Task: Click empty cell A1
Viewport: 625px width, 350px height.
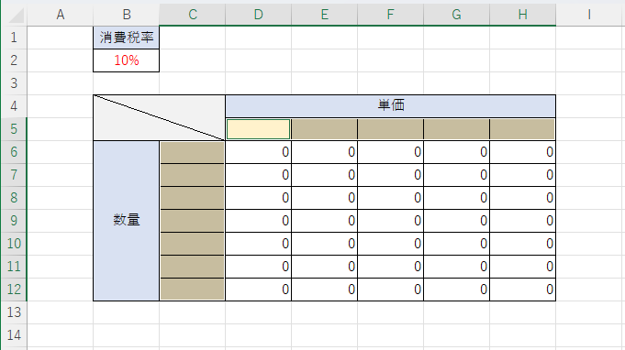Action: [61, 38]
